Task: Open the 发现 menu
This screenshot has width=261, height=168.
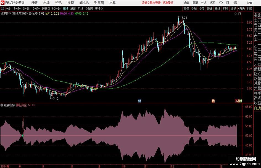Action: [x=71, y=3]
